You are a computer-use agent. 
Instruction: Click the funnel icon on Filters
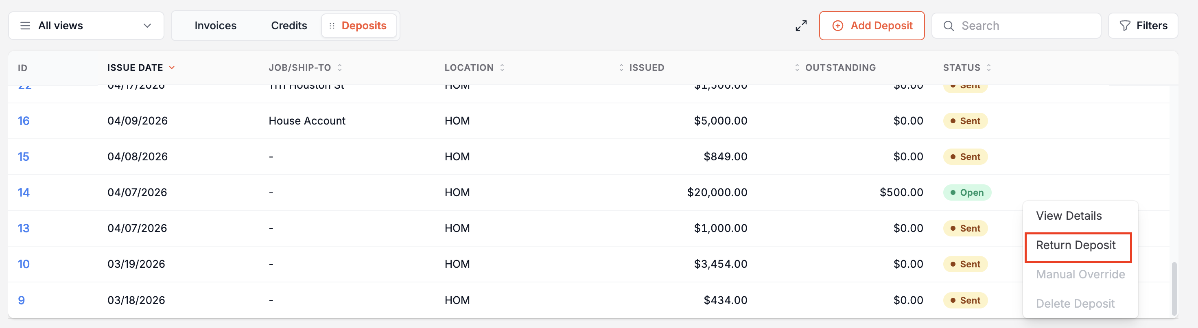[1124, 26]
